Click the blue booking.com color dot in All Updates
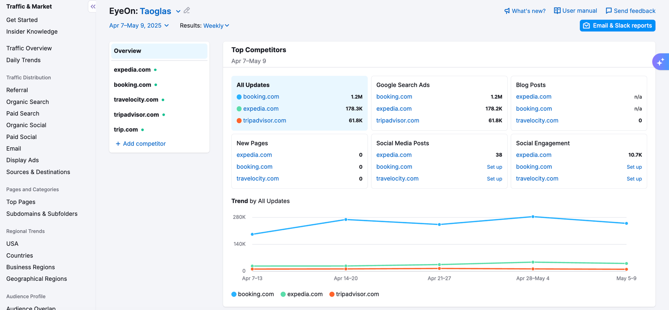The image size is (669, 310). (x=239, y=97)
